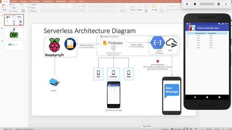Open the Notes pane

[165, 129]
